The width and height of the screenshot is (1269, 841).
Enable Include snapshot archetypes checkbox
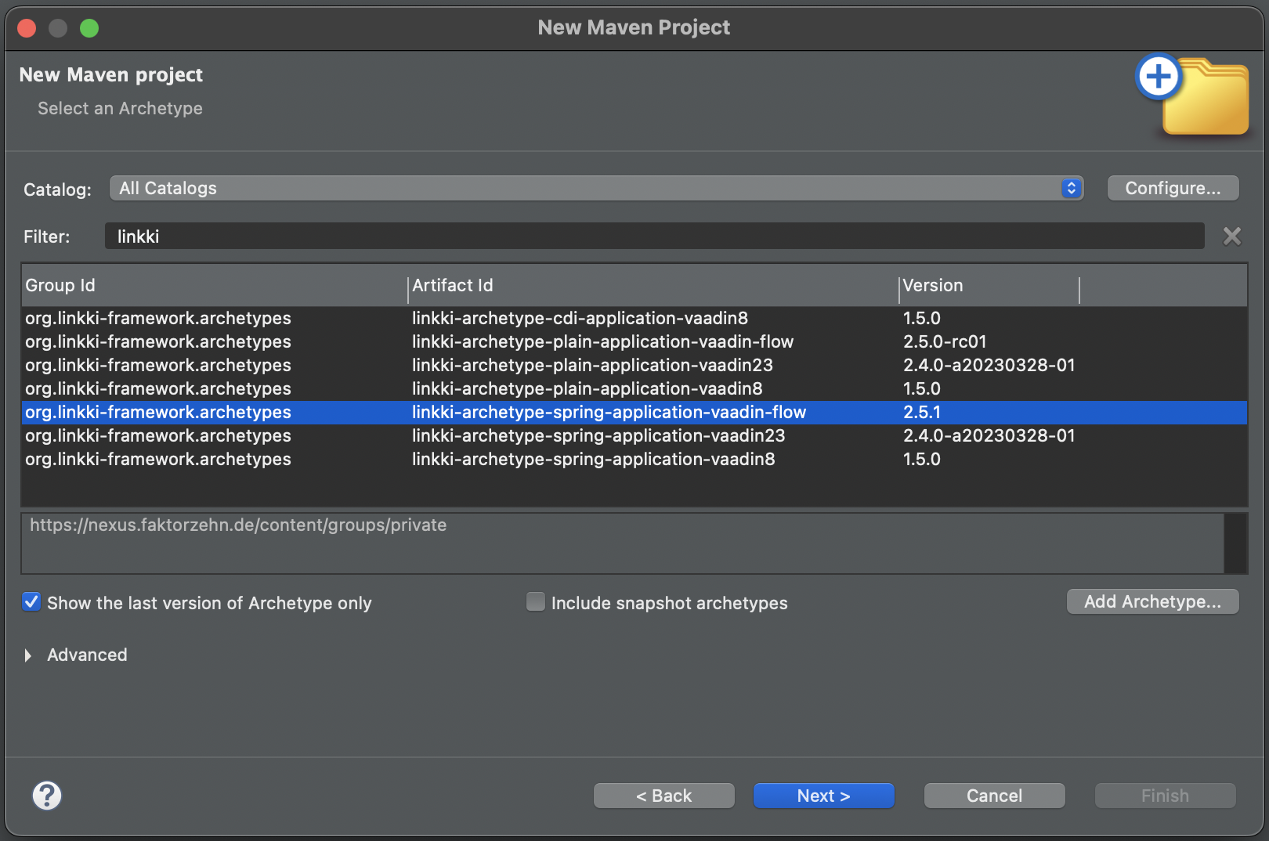pyautogui.click(x=536, y=602)
